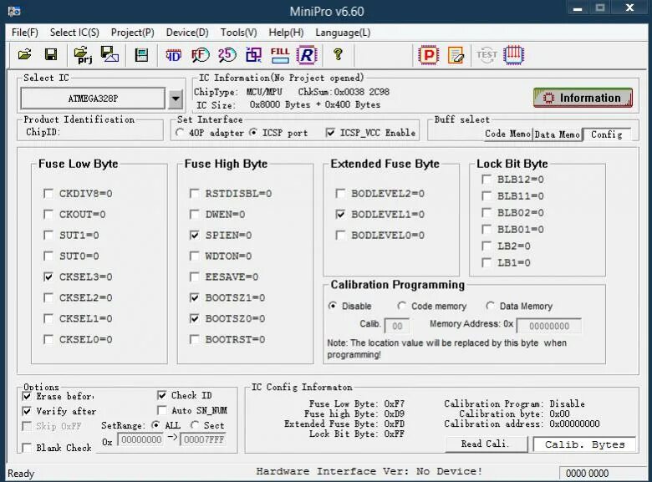The height and width of the screenshot is (482, 652).
Task: Click the RF toolbar icon
Action: (200, 55)
